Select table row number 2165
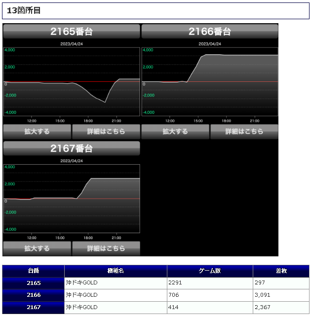This screenshot has width=311, height=316. pos(33,283)
